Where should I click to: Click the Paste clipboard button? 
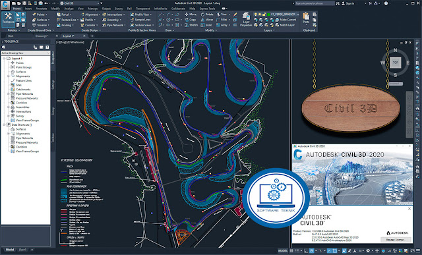[x=306, y=18]
